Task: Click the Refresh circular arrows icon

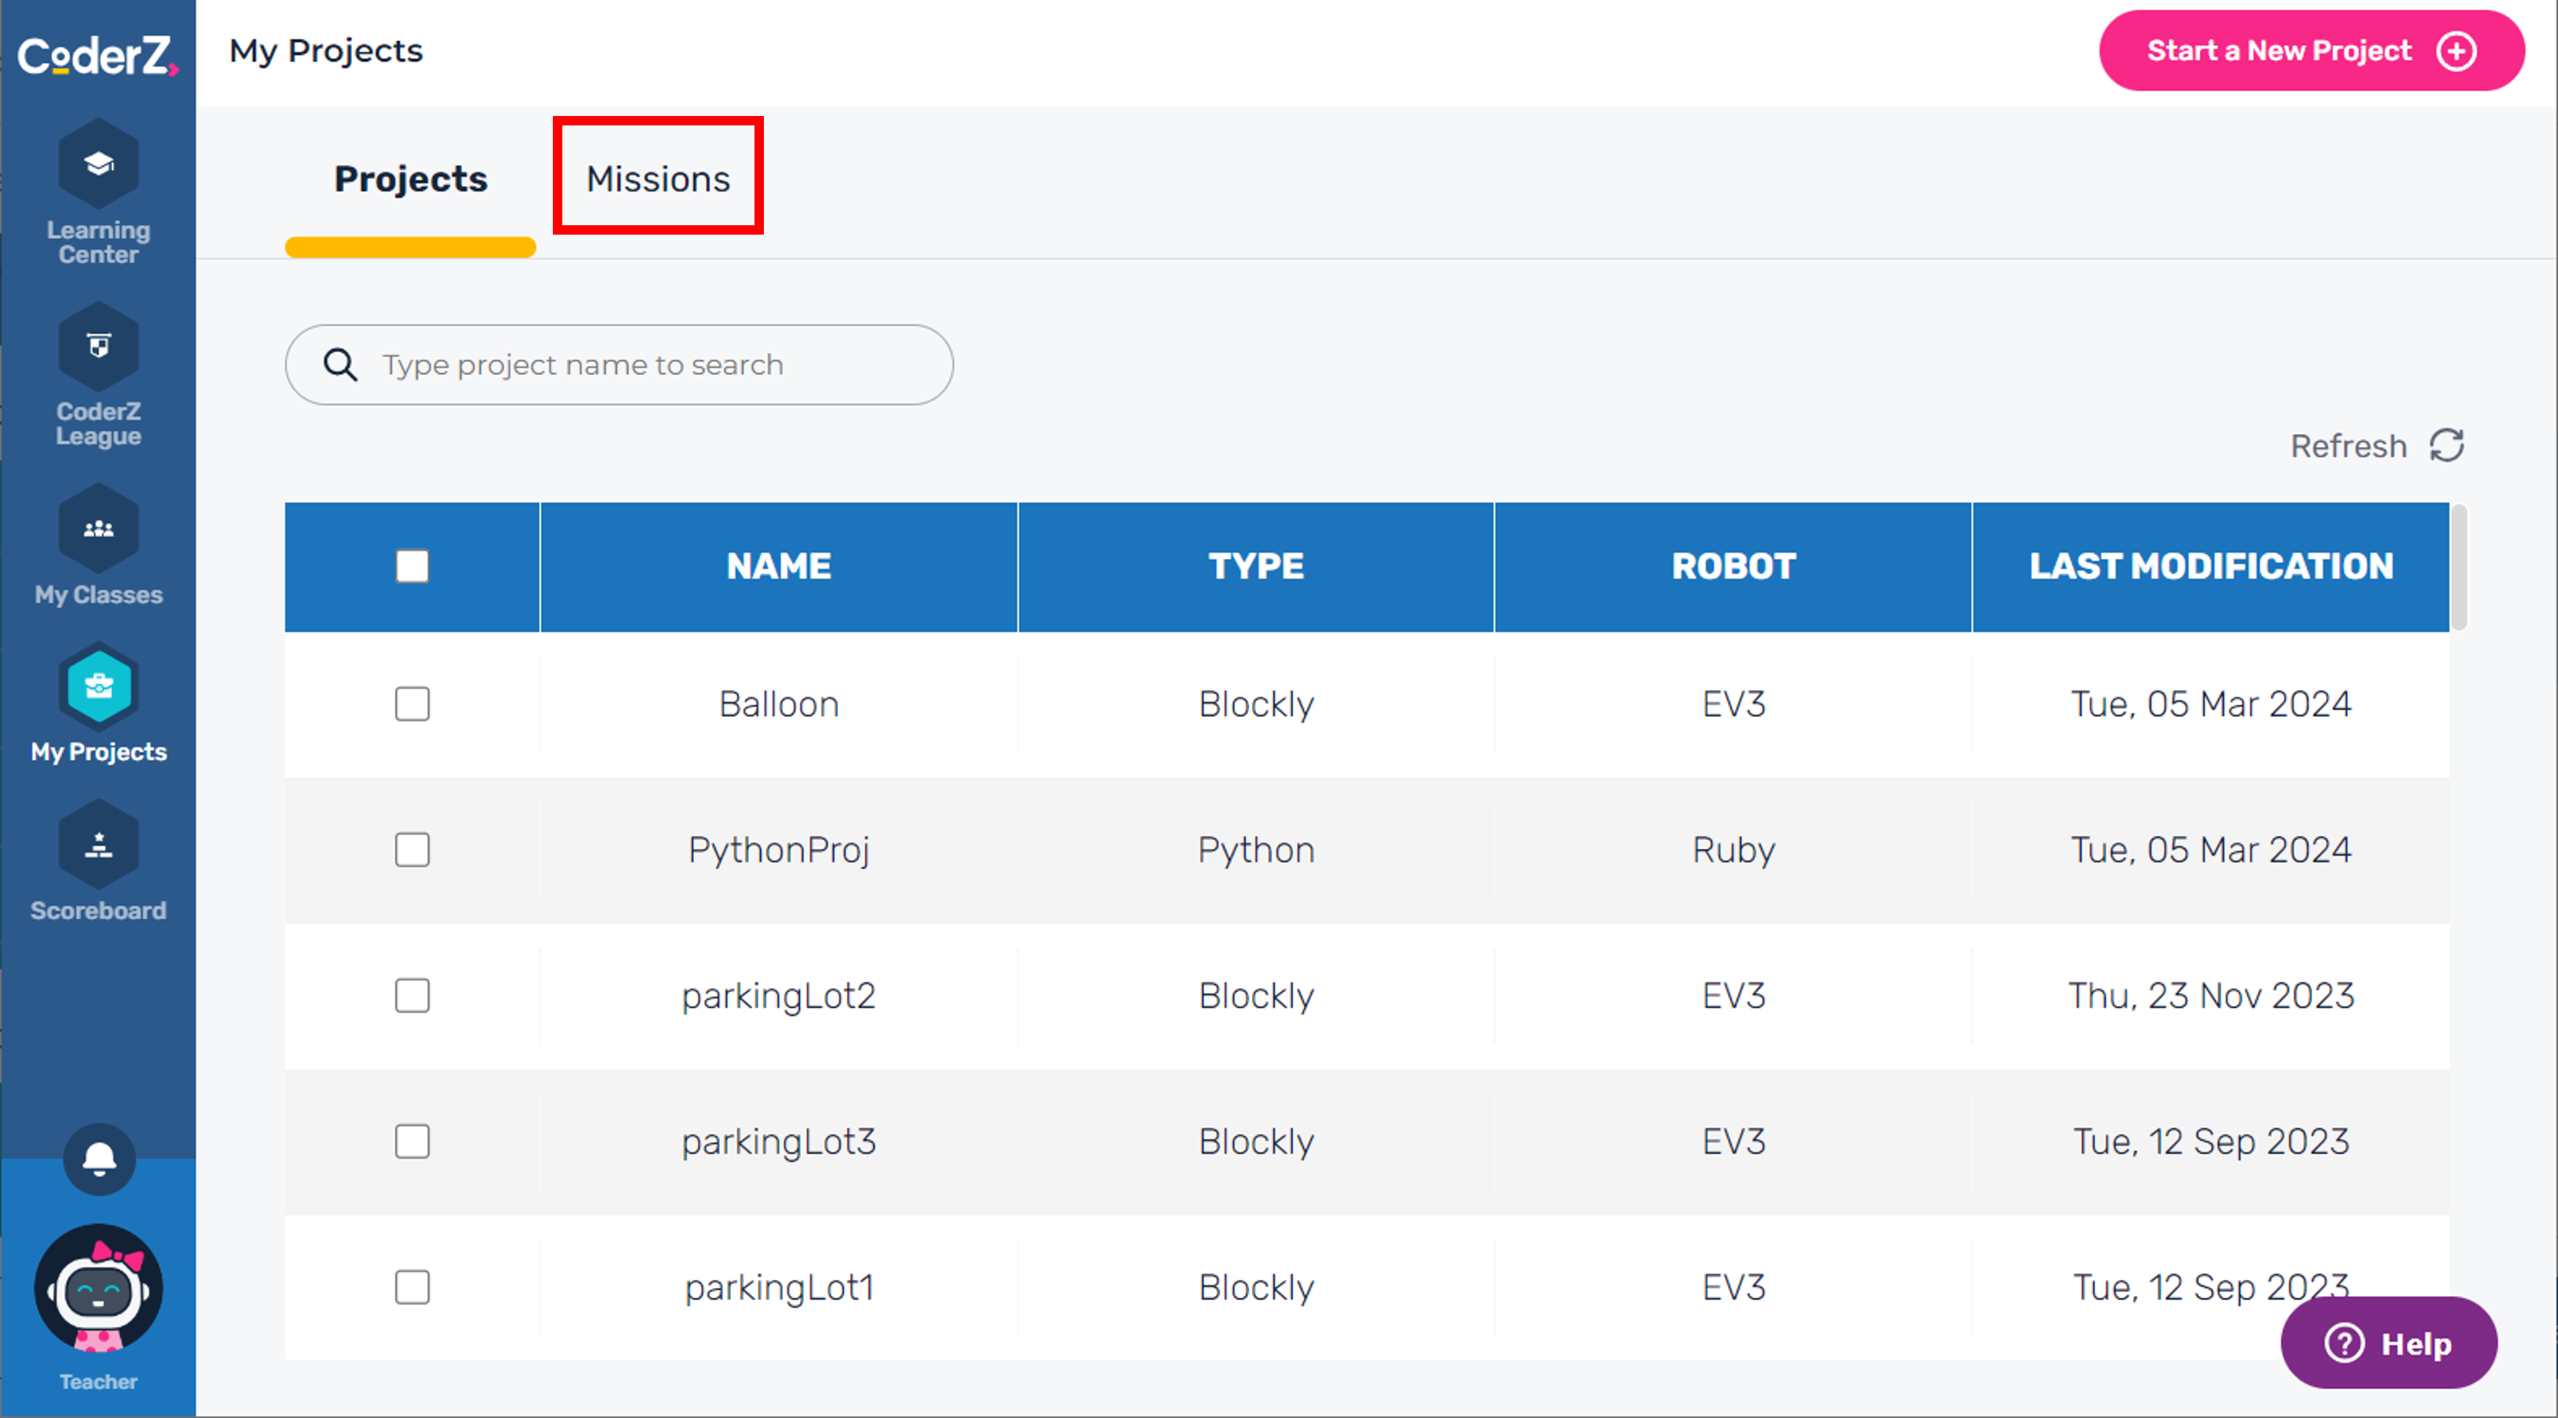Action: pyautogui.click(x=2447, y=446)
